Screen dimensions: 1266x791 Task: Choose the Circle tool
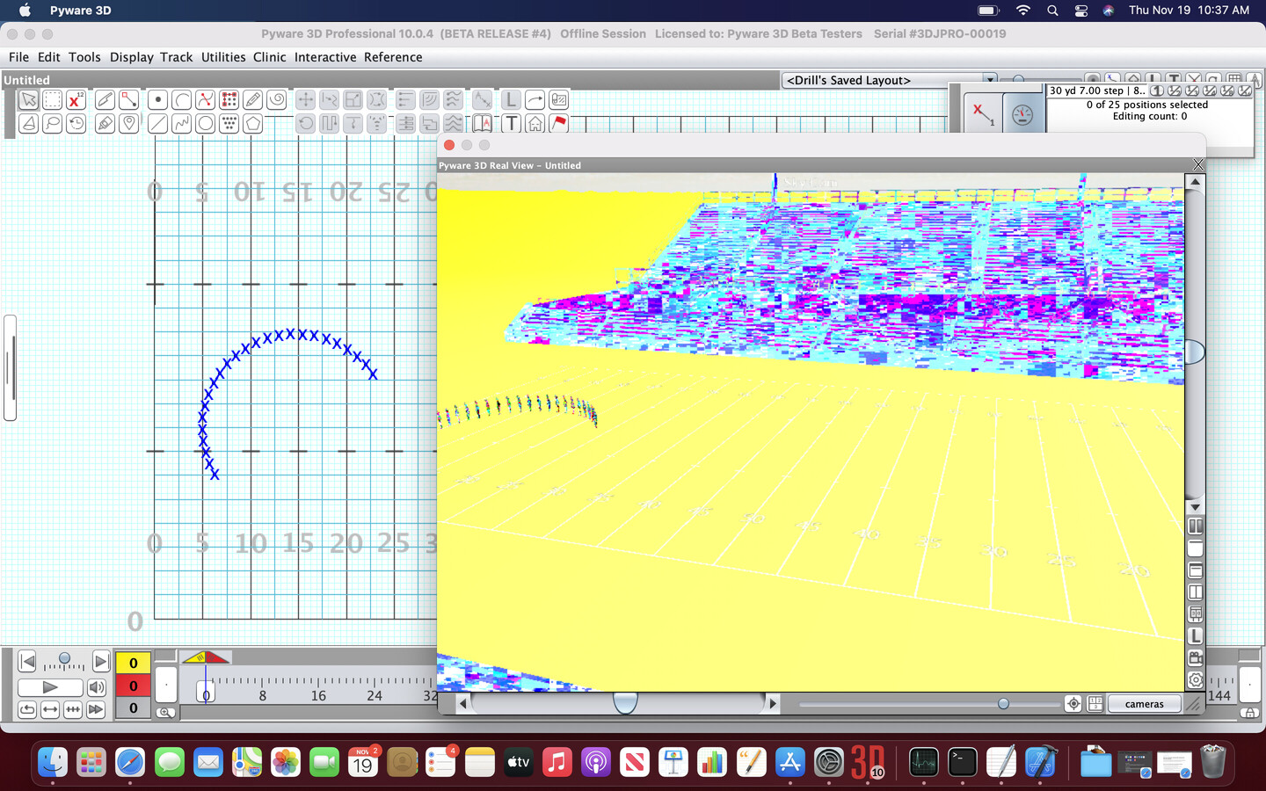pos(205,123)
